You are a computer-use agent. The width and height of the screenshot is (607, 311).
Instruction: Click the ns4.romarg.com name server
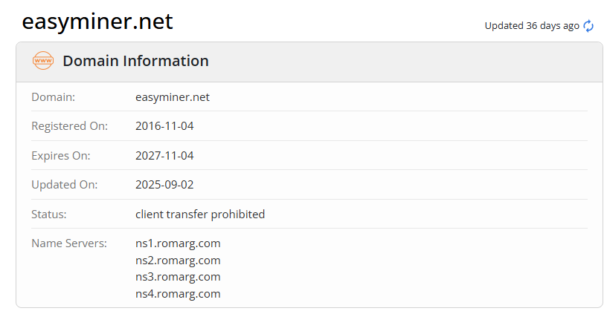178,293
